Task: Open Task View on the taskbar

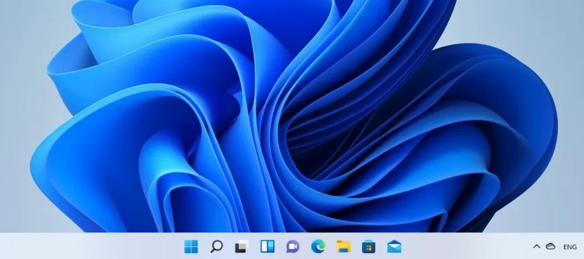Action: point(242,246)
